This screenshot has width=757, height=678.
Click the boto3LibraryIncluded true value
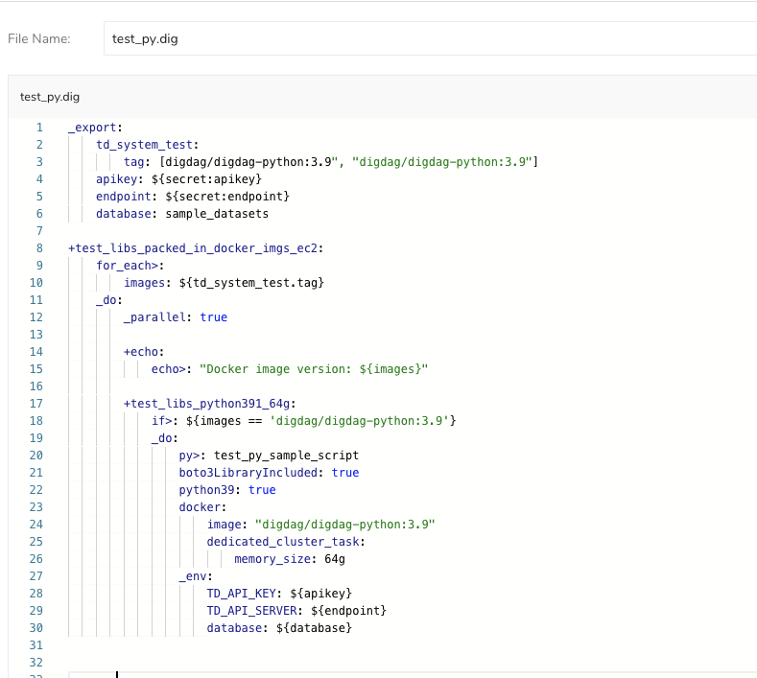point(344,473)
